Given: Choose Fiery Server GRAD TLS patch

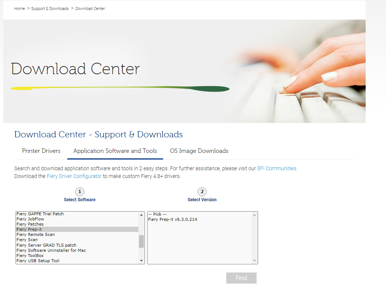Looking at the screenshot, I should [46, 245].
